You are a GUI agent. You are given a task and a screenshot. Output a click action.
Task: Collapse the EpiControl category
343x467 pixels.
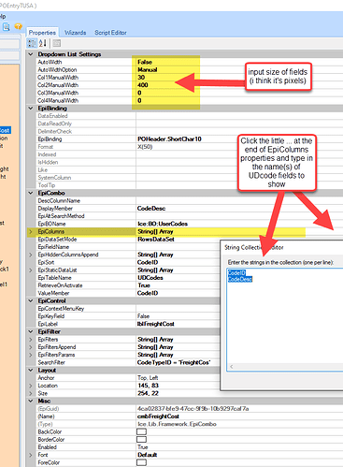pyautogui.click(x=31, y=300)
